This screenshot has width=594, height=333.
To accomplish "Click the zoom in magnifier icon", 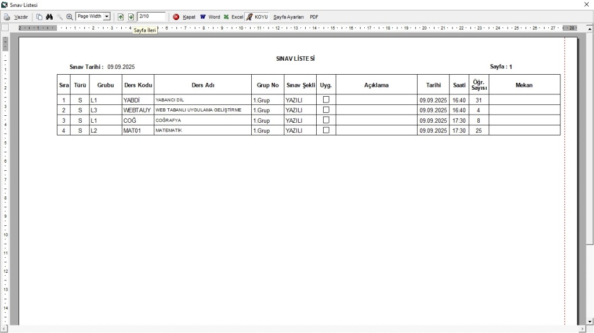I will point(70,17).
